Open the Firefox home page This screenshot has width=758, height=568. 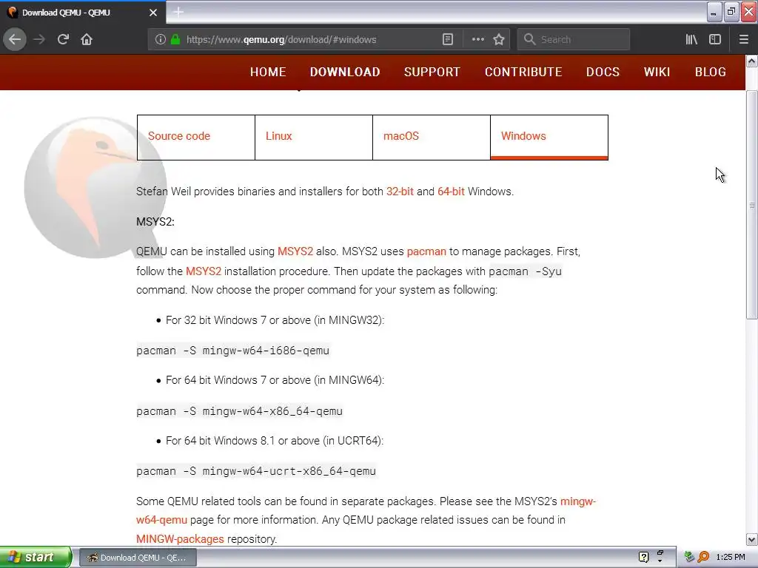click(87, 40)
